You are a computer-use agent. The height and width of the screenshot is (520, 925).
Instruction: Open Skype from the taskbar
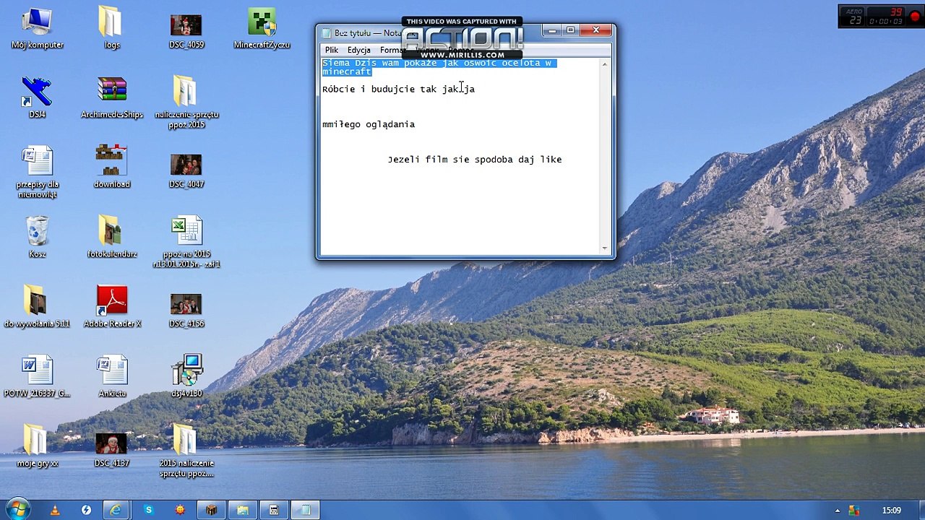148,510
